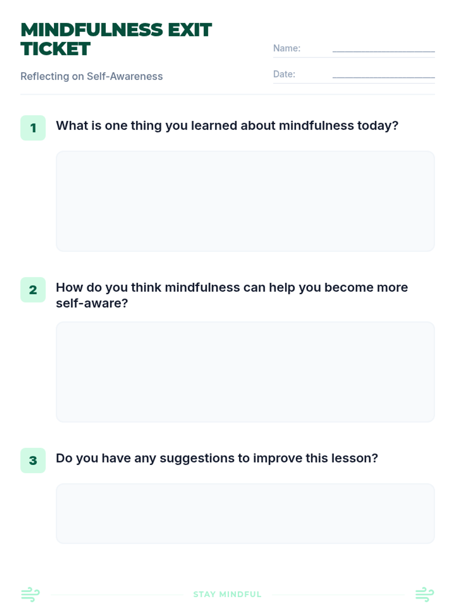
Task: Click the Date: label
Action: point(284,74)
